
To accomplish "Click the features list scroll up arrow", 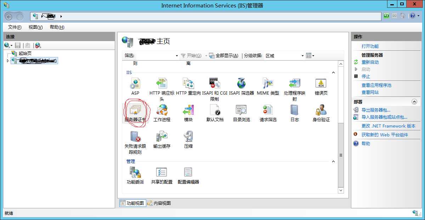I will (341, 64).
